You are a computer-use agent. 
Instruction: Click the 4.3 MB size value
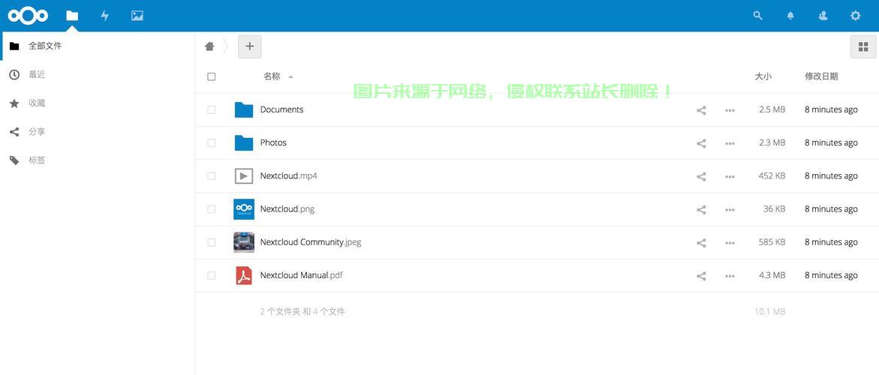[772, 275]
